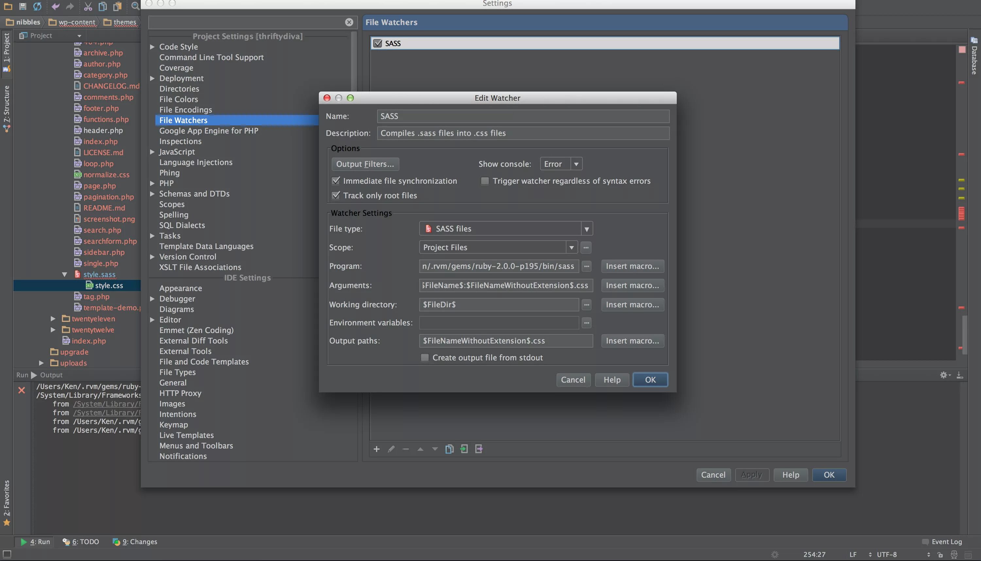
Task: Click Insert macro next to Arguments
Action: point(632,285)
